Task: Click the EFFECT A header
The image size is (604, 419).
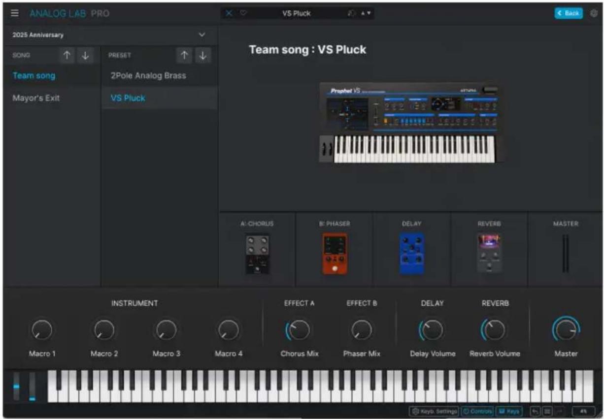Action: (x=299, y=303)
